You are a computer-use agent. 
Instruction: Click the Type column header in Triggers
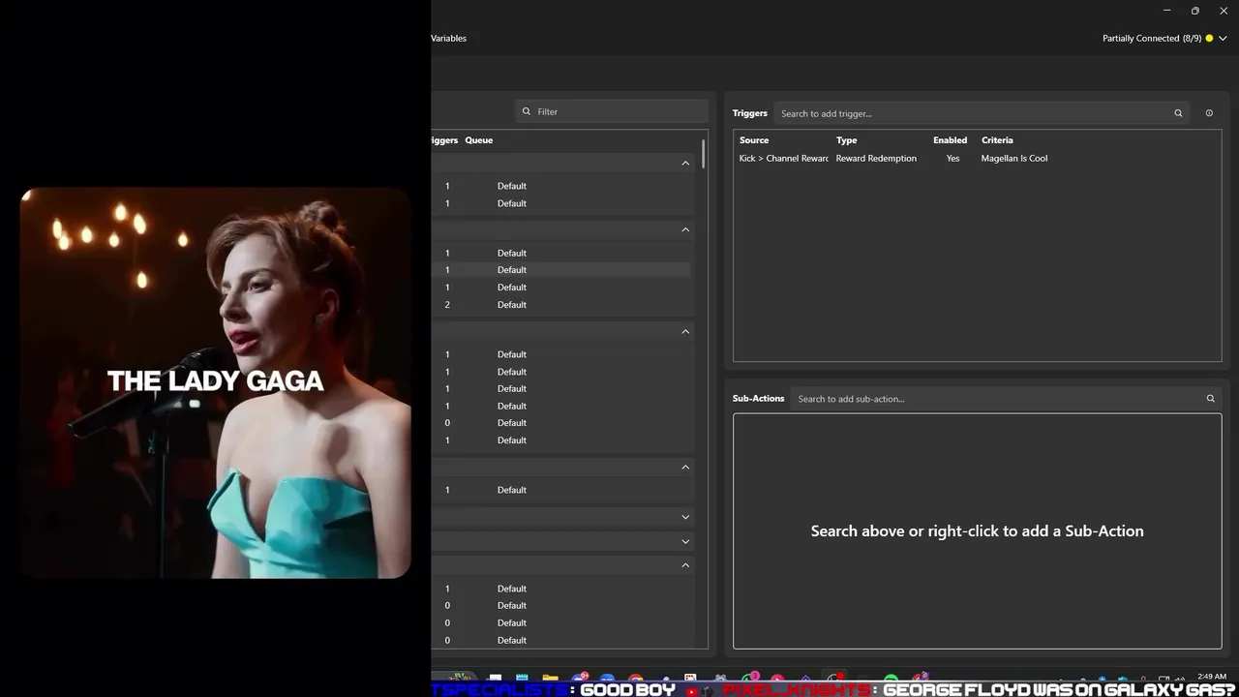tap(847, 140)
